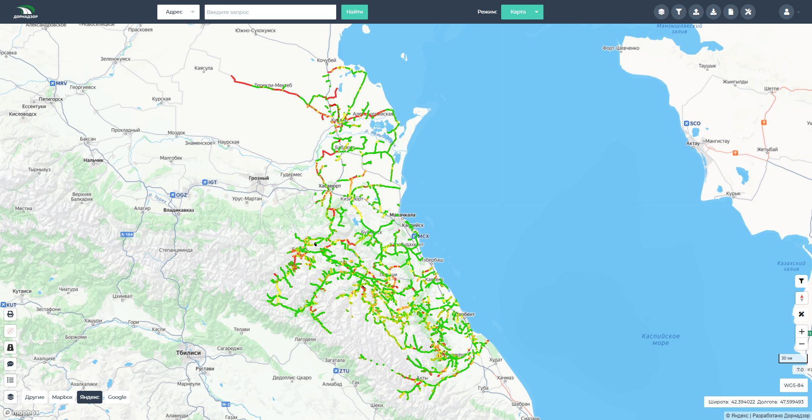Image resolution: width=812 pixels, height=420 pixels.
Task: Click the Кутаиси city label
Action: click(22, 291)
